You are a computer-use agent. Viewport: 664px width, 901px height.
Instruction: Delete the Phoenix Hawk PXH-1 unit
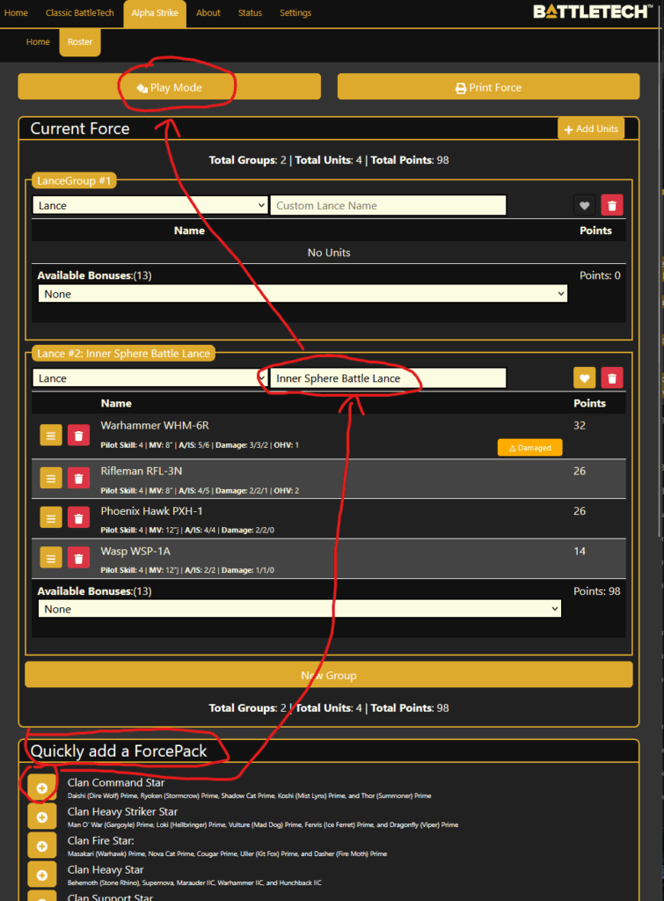78,518
